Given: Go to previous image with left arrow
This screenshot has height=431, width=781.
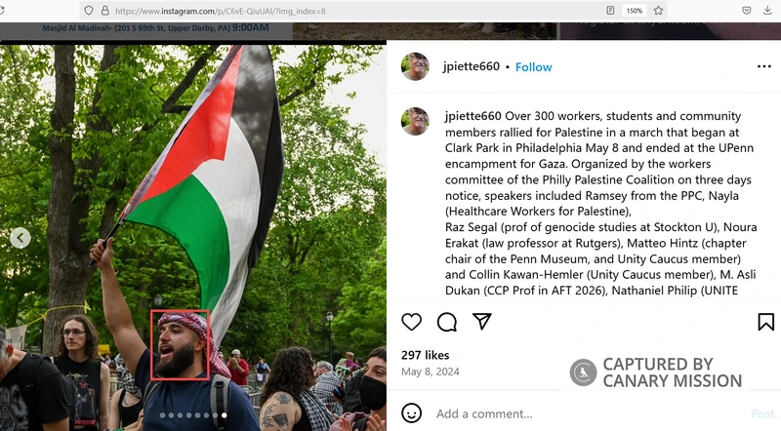Looking at the screenshot, I should [20, 238].
